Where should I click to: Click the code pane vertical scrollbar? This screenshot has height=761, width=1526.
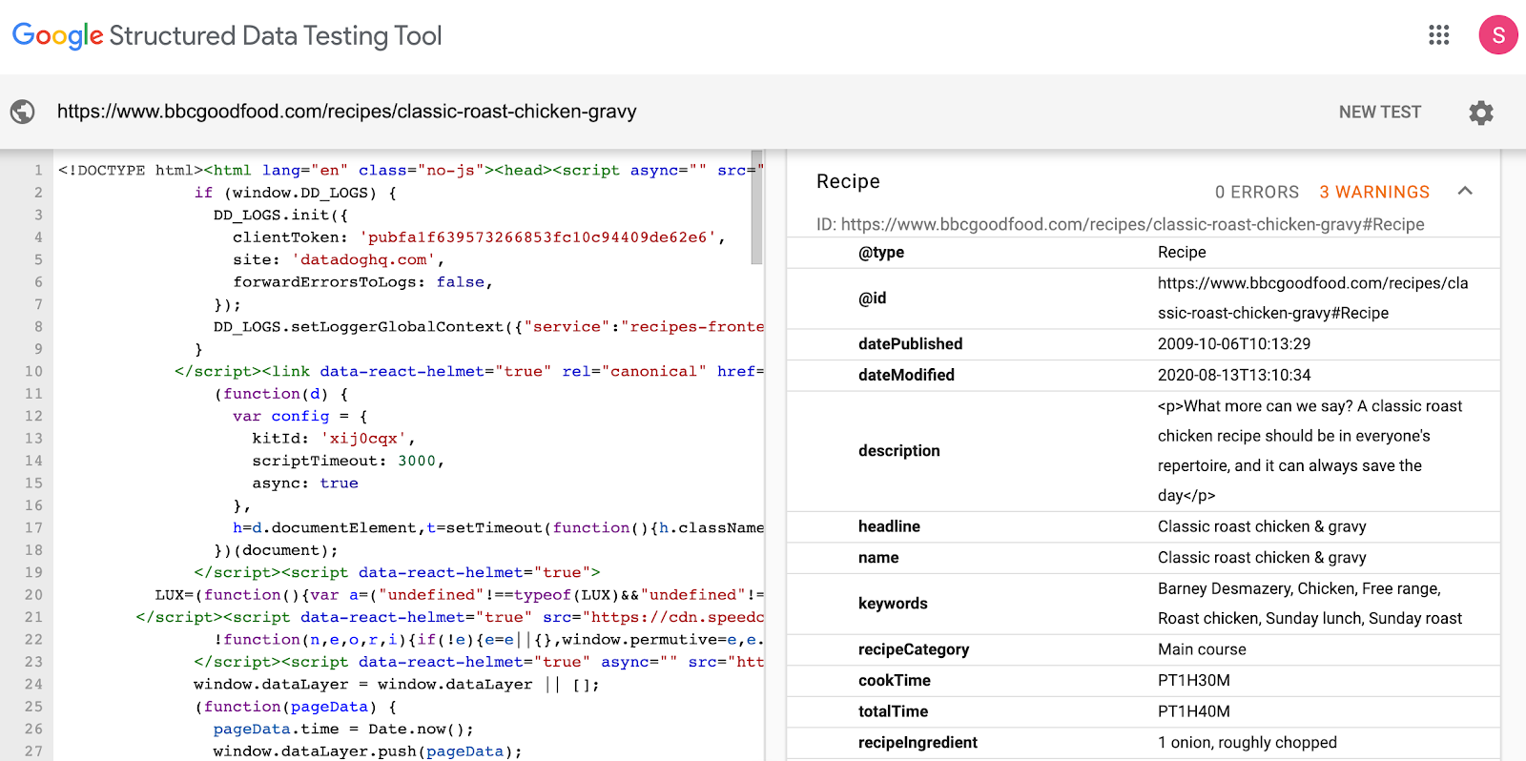point(756,206)
